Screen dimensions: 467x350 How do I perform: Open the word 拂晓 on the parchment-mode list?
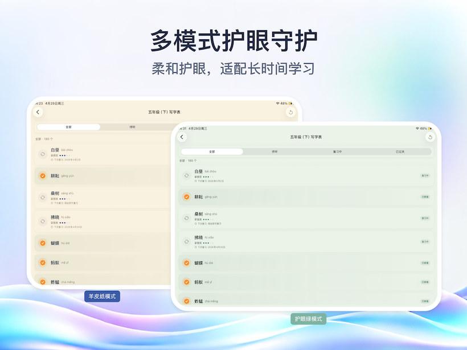pos(55,217)
